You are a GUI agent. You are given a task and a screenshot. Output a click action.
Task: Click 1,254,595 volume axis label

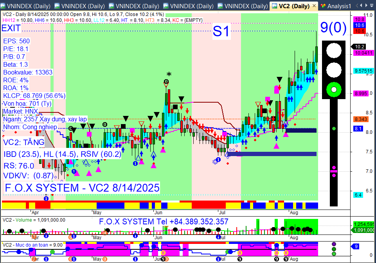click(364, 224)
